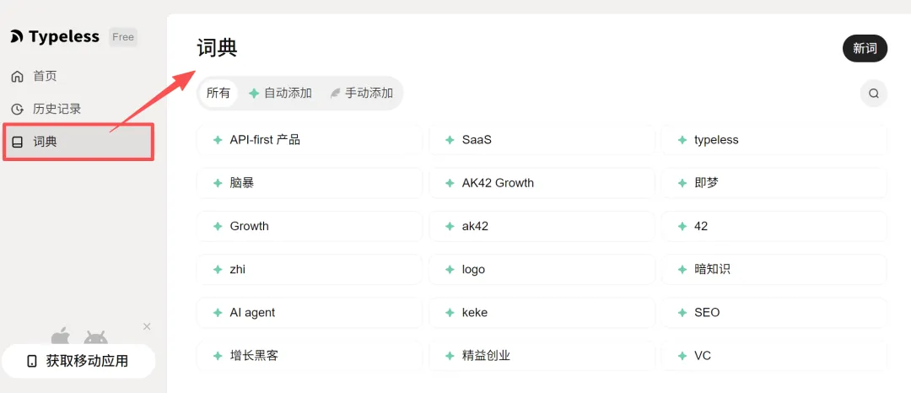Click sparkle icon next to VC
Viewport: 911px width, 393px height.
[682, 356]
